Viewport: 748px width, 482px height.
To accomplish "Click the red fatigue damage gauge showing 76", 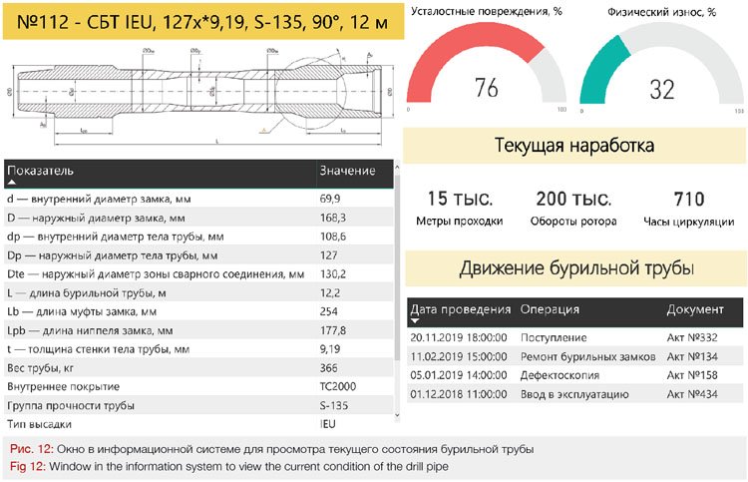I will click(x=486, y=72).
